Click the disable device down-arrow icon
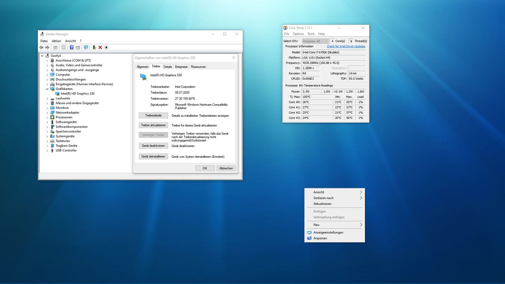This screenshot has height=284, width=505. (x=106, y=47)
